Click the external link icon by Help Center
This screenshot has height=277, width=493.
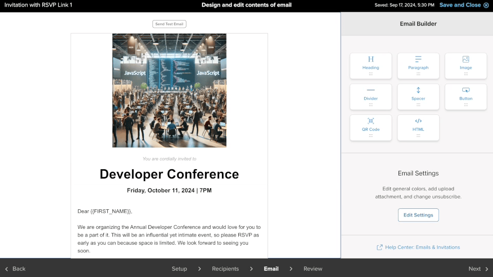coord(380,247)
